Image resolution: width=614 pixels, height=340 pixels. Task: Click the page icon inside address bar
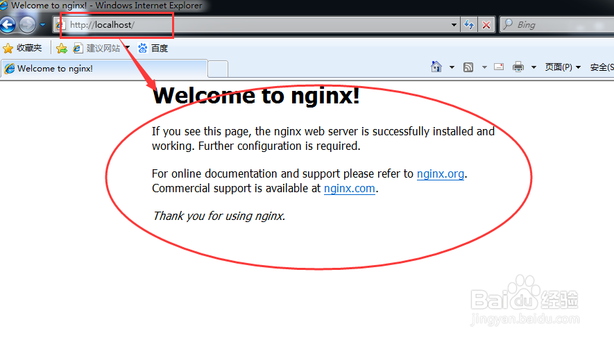[x=60, y=25]
